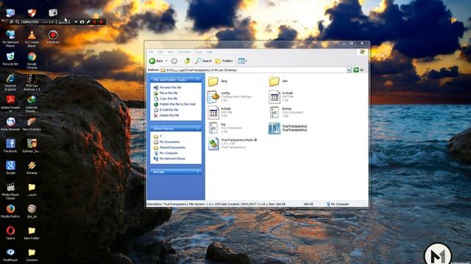
Task: Open the Favorites menu
Action: click(x=185, y=52)
